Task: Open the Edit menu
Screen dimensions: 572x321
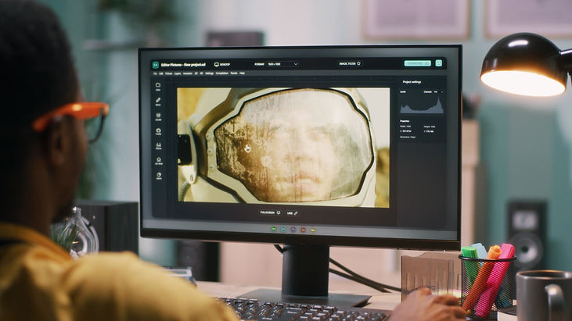Action: coord(161,73)
